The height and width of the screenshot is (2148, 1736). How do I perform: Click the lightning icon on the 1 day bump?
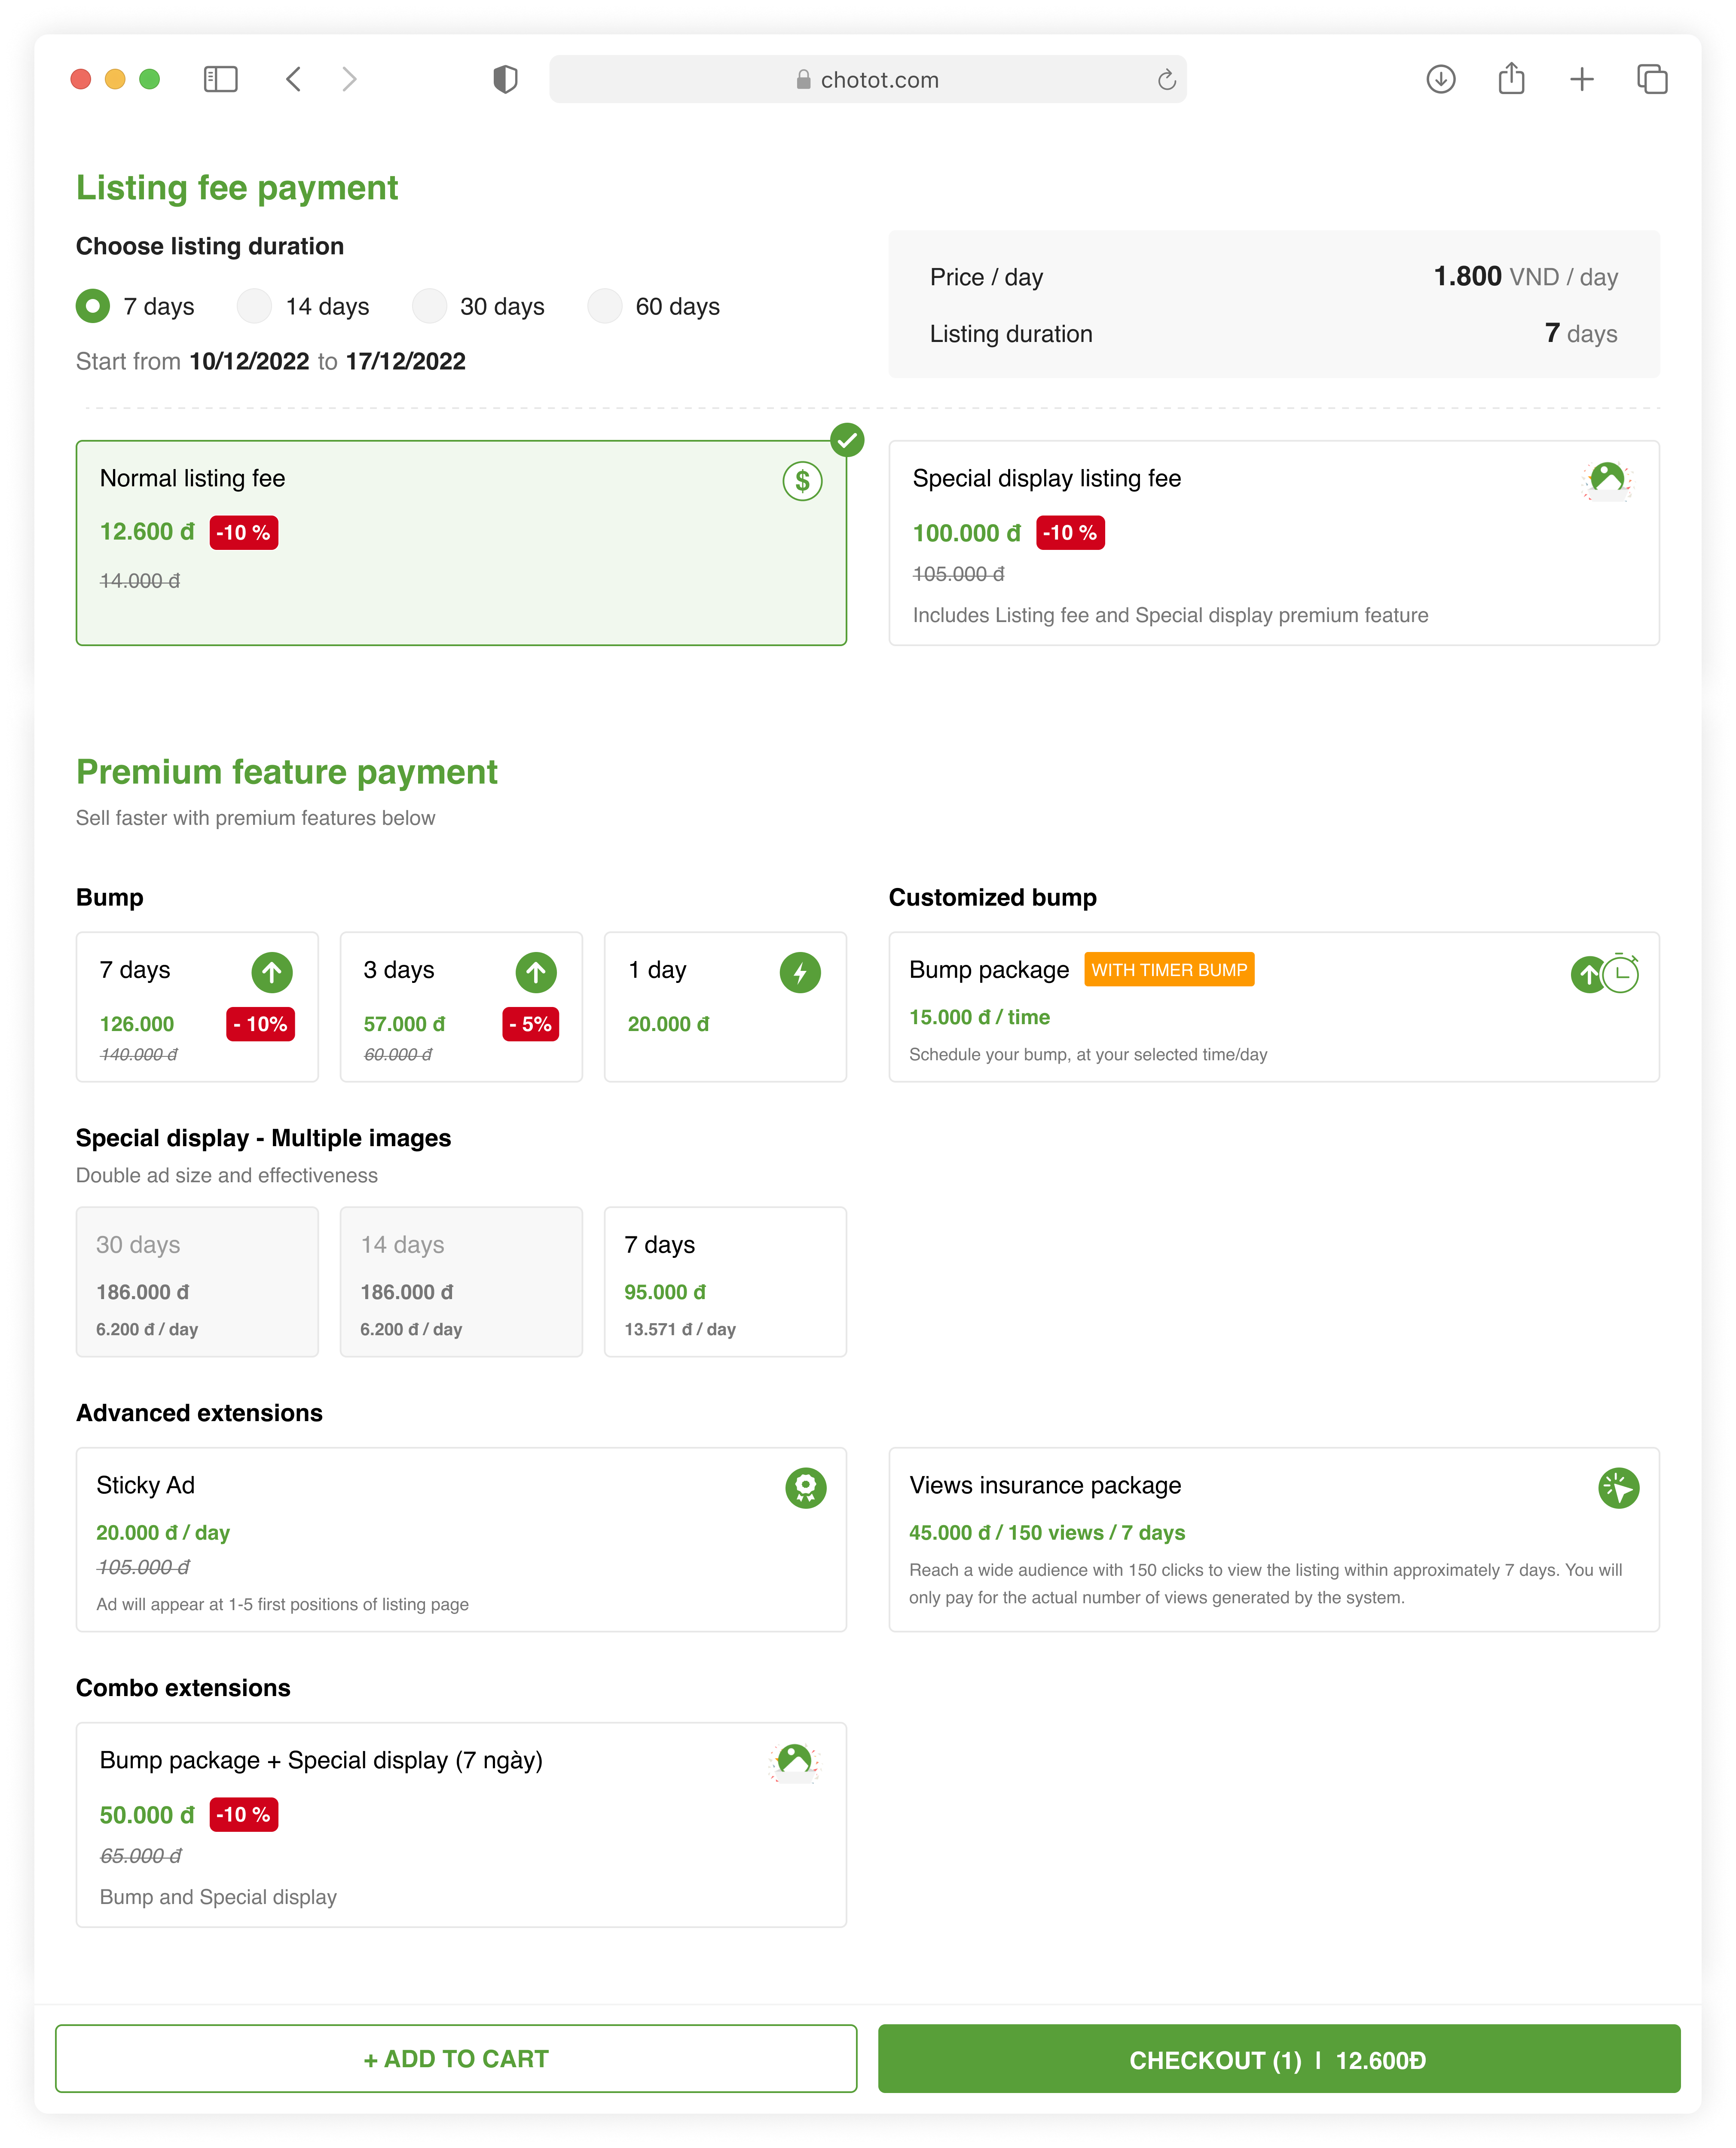800,972
